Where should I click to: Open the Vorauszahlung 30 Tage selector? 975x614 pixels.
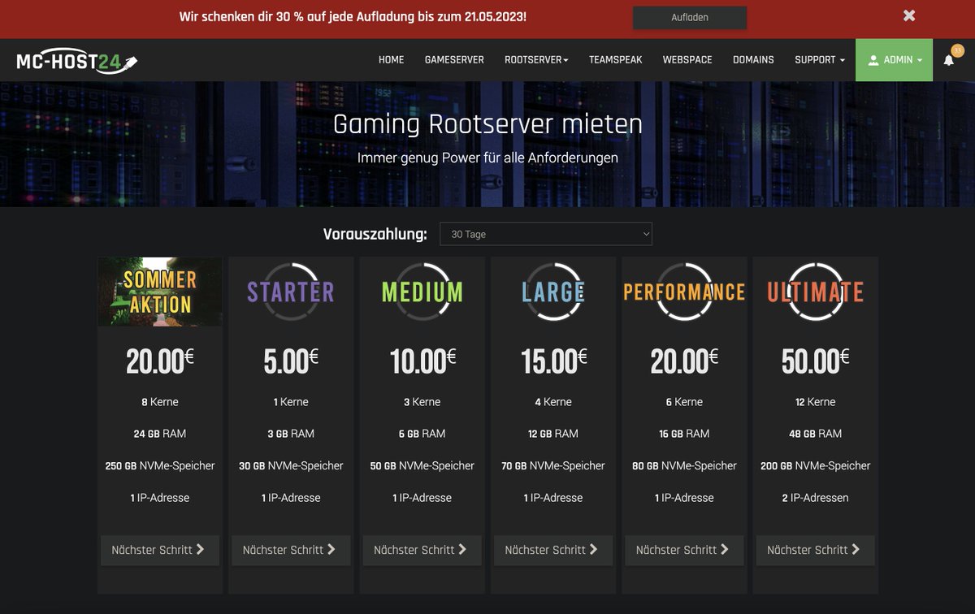pos(546,234)
